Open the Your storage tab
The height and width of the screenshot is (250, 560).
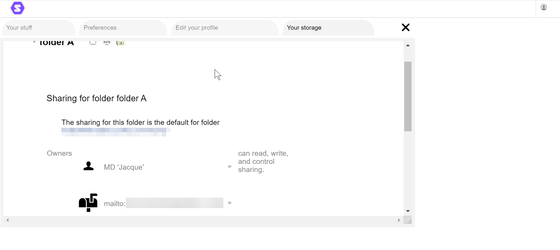pos(304,28)
